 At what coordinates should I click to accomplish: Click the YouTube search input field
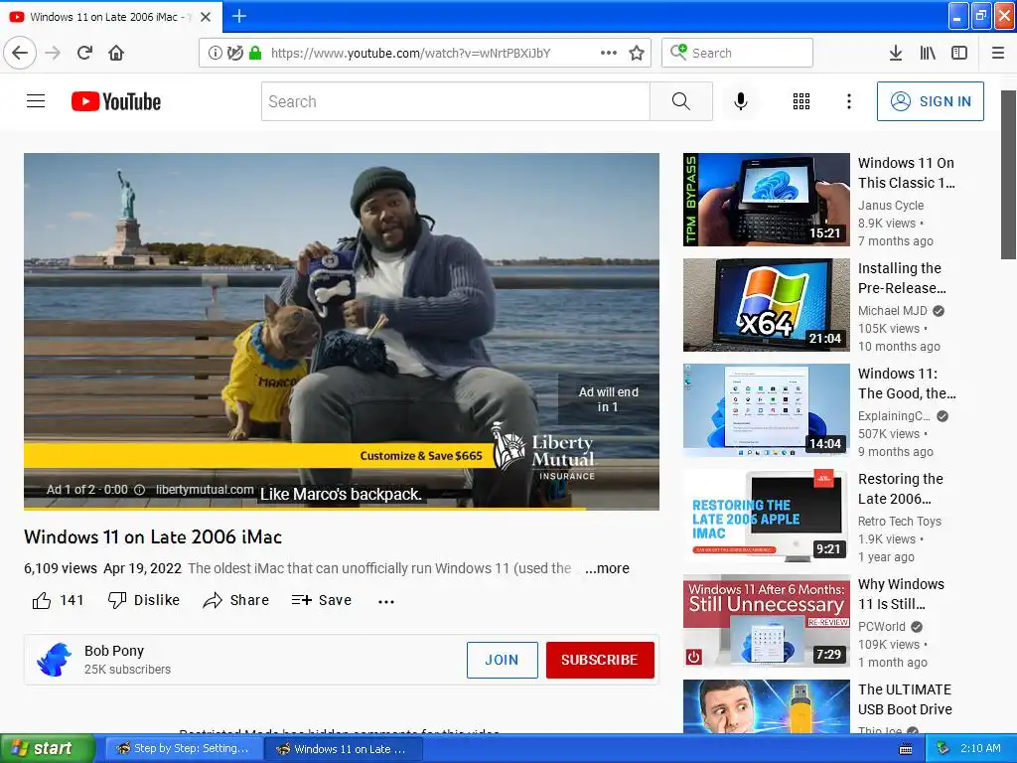455,101
